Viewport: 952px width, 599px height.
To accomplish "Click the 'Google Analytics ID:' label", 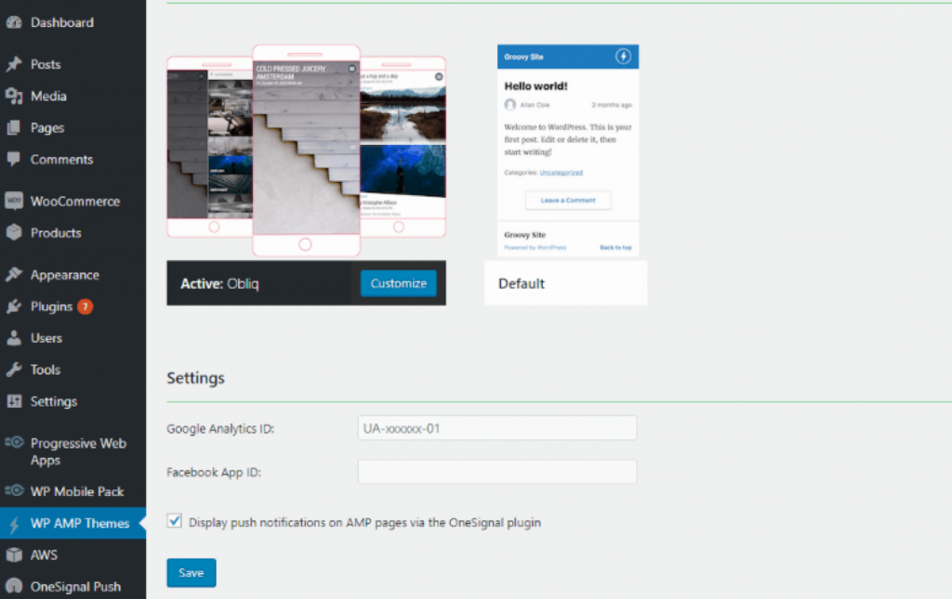I will pos(220,429).
